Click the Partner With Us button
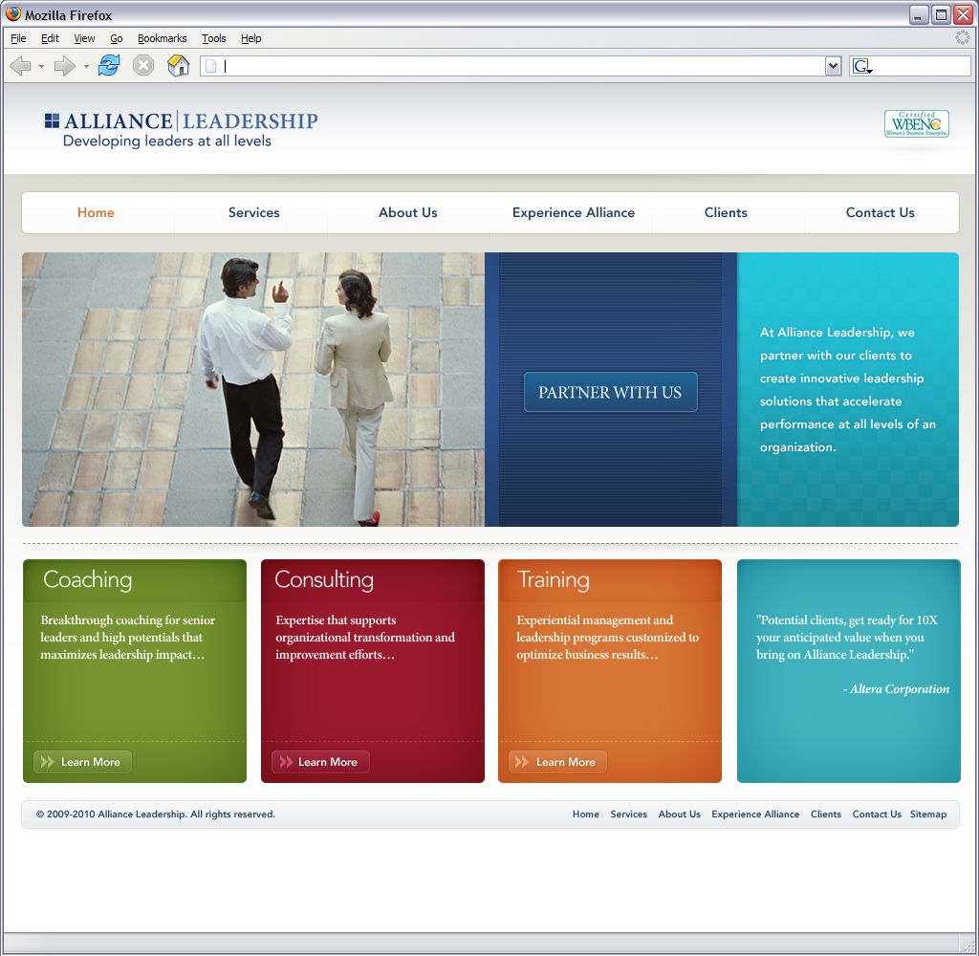Image resolution: width=979 pixels, height=956 pixels. (x=610, y=391)
